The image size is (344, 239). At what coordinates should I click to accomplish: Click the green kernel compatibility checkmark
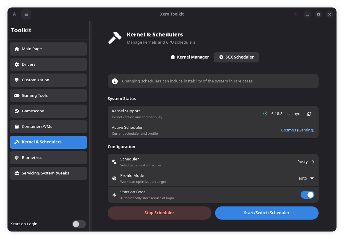(265, 114)
